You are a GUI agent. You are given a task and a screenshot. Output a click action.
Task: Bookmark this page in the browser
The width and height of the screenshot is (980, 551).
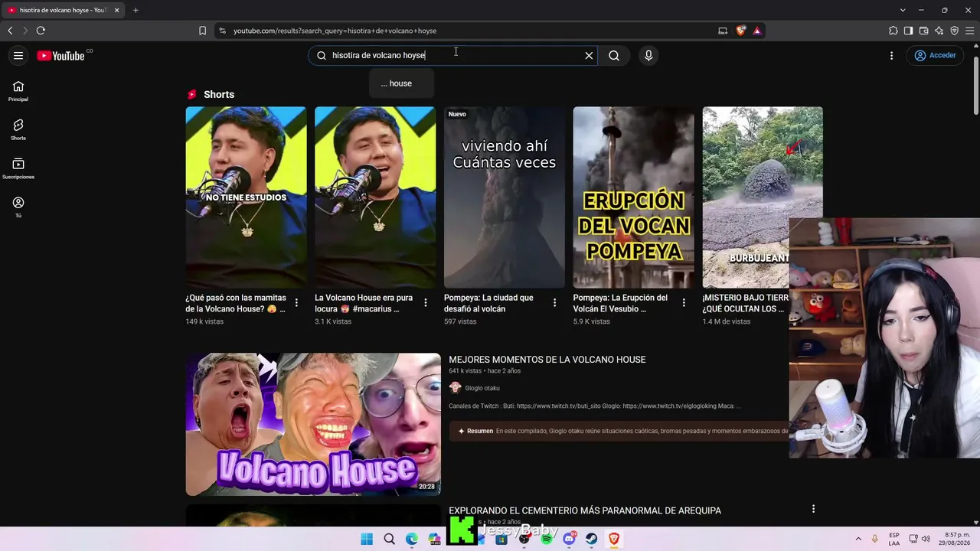click(202, 31)
